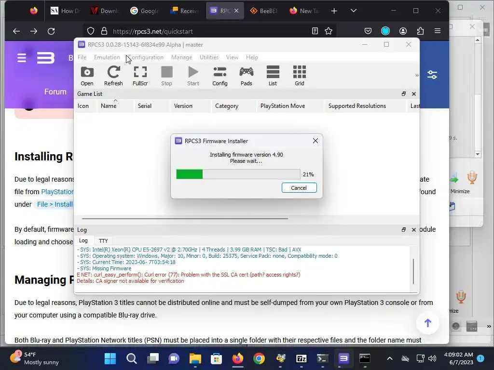Open the Firefox application hamburger menu
The width and height of the screenshot is (494, 370).
click(437, 31)
